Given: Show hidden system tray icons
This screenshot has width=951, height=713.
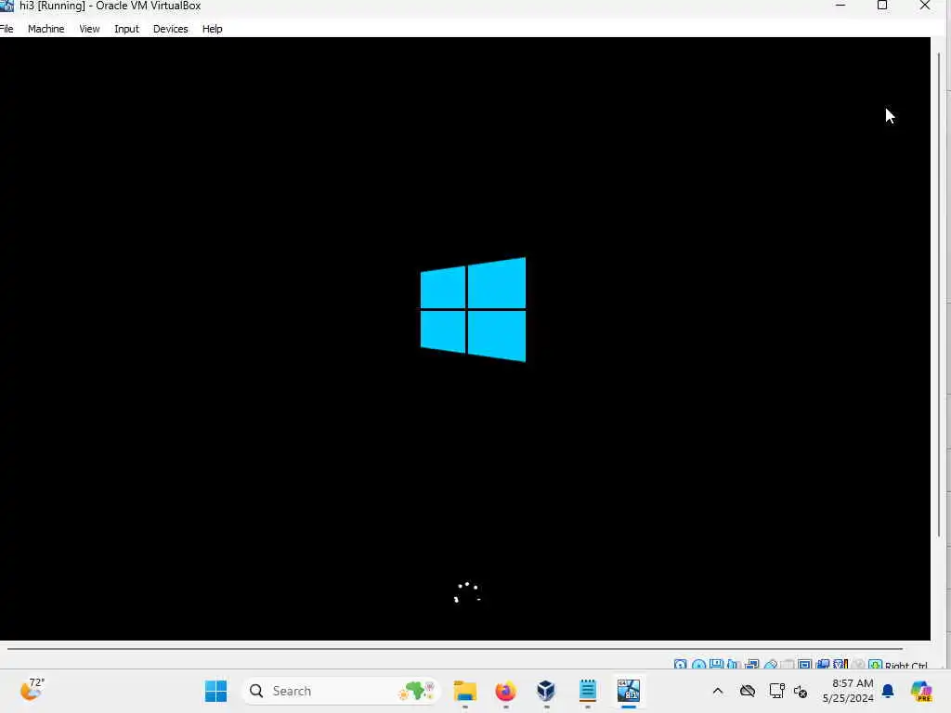Looking at the screenshot, I should click(x=718, y=691).
